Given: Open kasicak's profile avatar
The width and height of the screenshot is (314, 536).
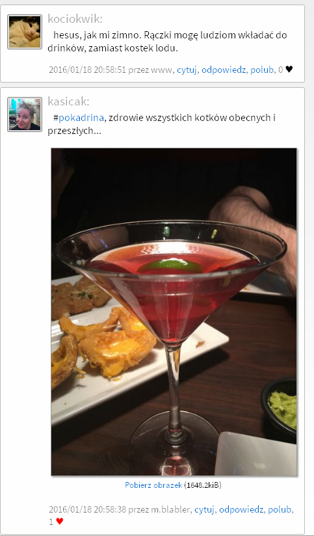Looking at the screenshot, I should point(25,114).
